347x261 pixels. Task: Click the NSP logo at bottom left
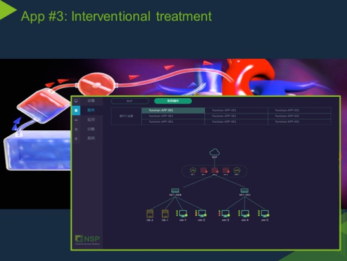(87, 240)
